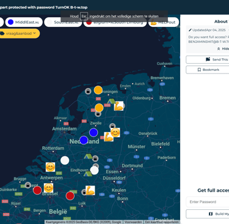Open the tent marker near Eindhoven

[x=88, y=174]
